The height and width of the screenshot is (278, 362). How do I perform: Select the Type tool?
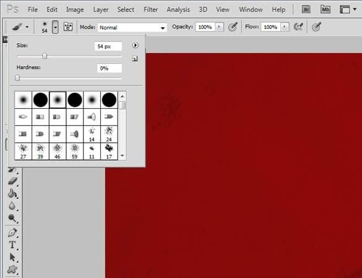click(x=12, y=245)
